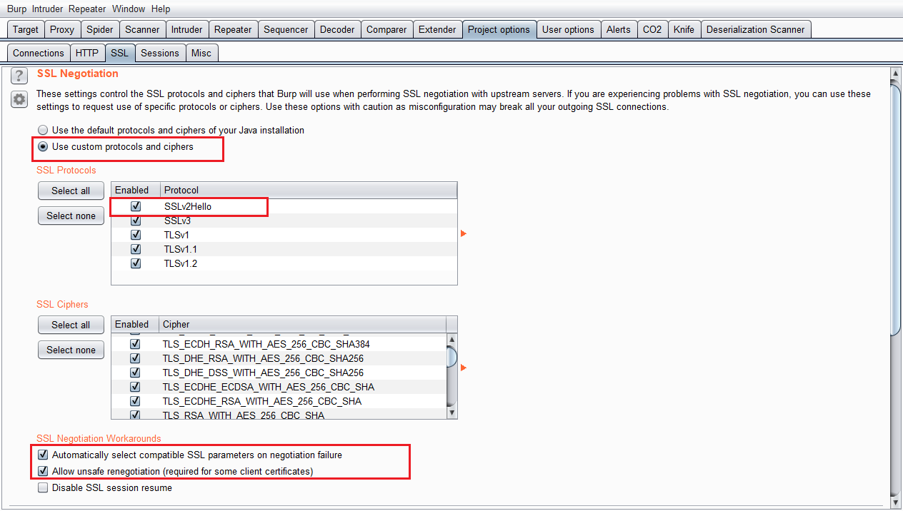The image size is (903, 511).
Task: Click Enabled column header in ciphers table
Action: tap(135, 324)
